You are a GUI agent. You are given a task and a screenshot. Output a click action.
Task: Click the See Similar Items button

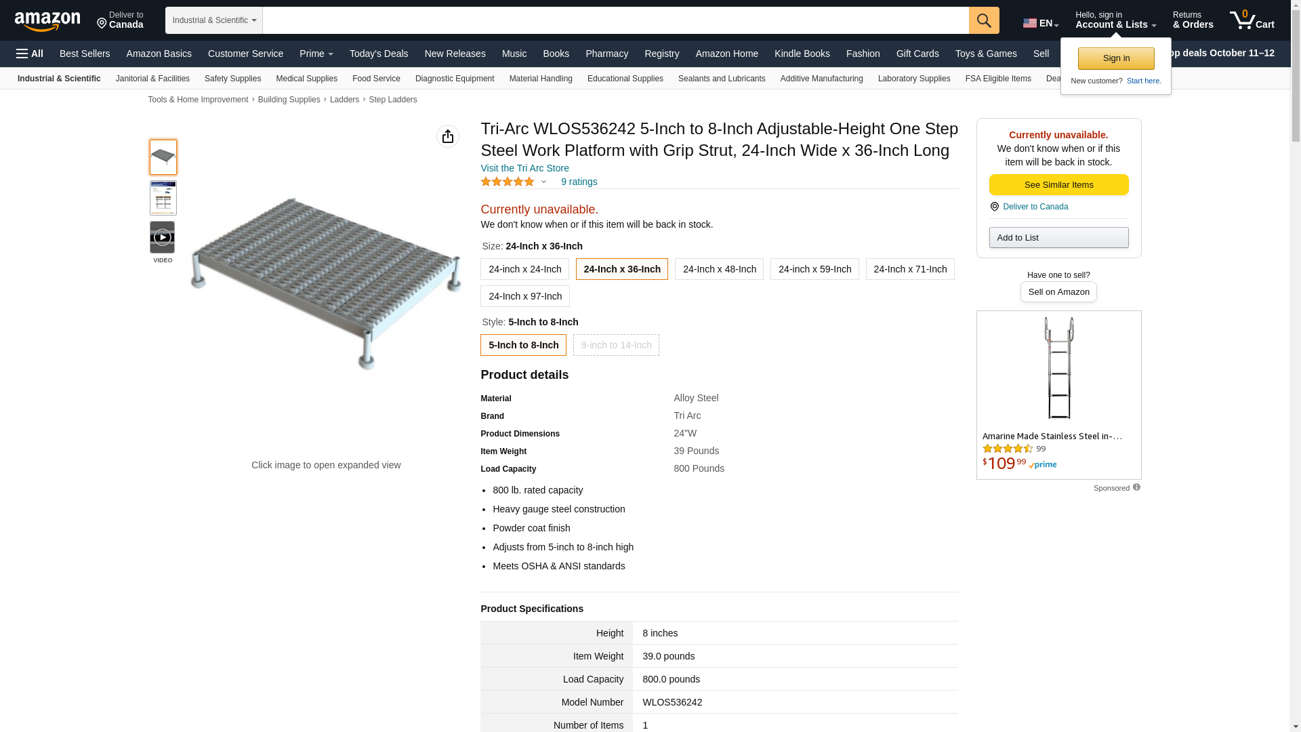click(x=1058, y=185)
